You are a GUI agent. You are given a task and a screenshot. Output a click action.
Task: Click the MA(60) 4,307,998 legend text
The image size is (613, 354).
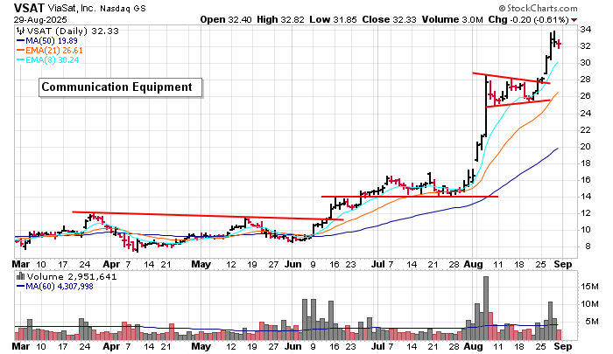[59, 287]
